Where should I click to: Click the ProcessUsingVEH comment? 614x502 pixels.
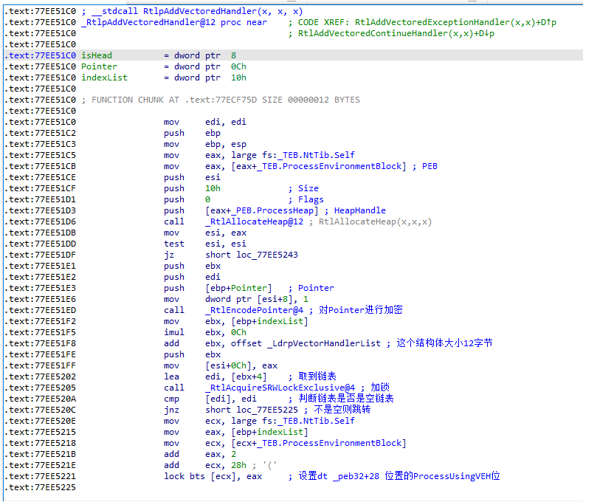coord(399,477)
